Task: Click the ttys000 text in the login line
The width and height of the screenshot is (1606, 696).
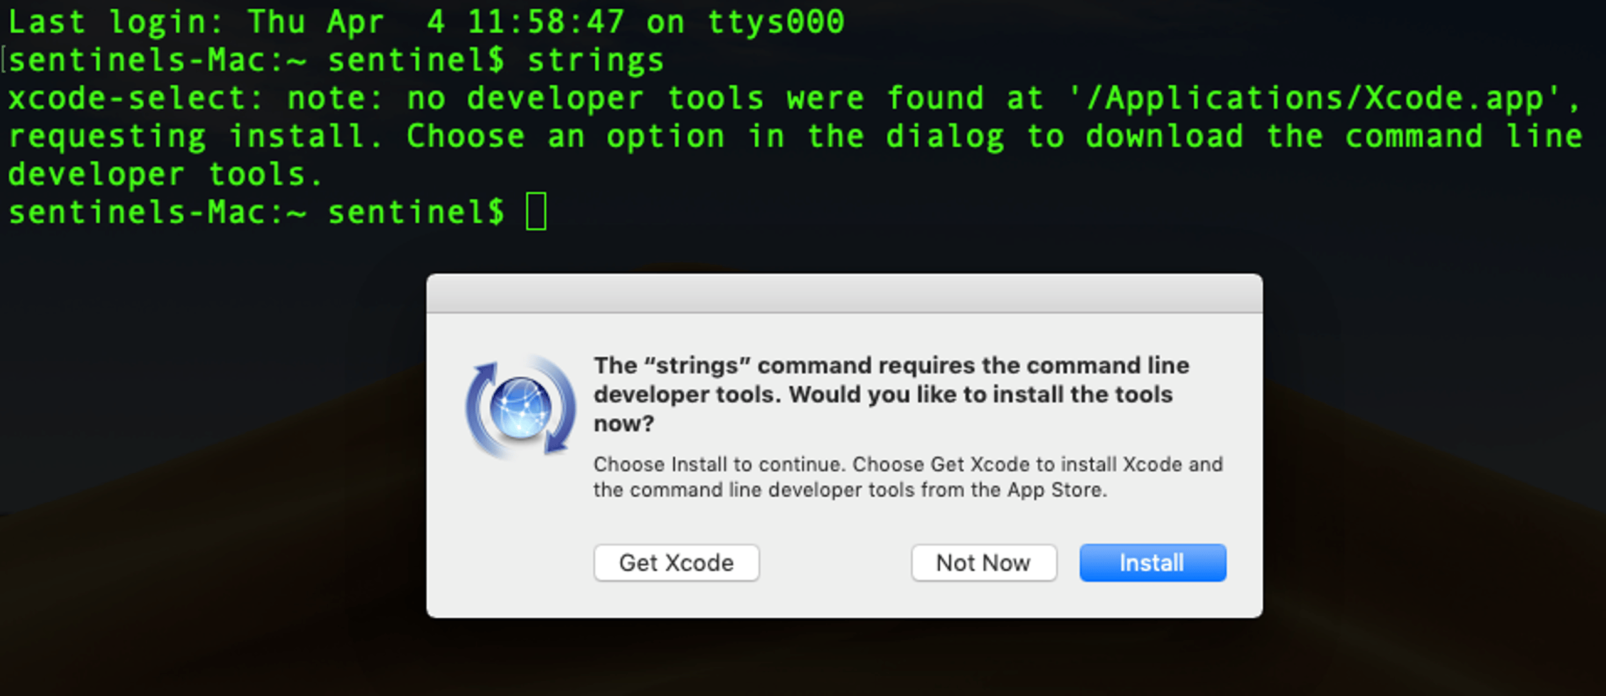Action: coord(776,22)
